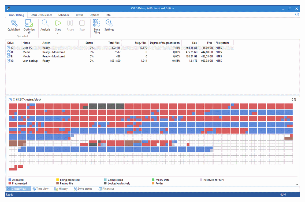Click the Fragmented red legend swatch
Viewport: 305px width, 202px height.
[x=10, y=183]
